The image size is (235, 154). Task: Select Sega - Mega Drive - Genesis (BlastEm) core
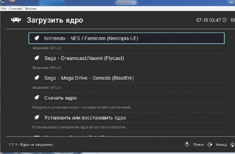127,78
